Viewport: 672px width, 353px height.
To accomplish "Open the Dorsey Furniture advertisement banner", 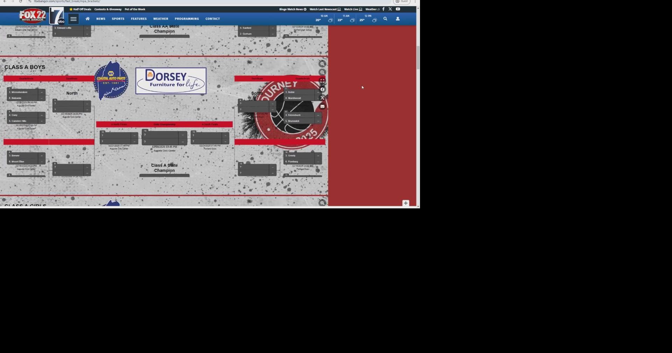I will point(171,81).
